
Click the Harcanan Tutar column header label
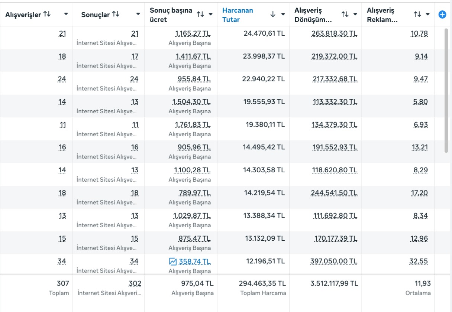click(x=238, y=14)
